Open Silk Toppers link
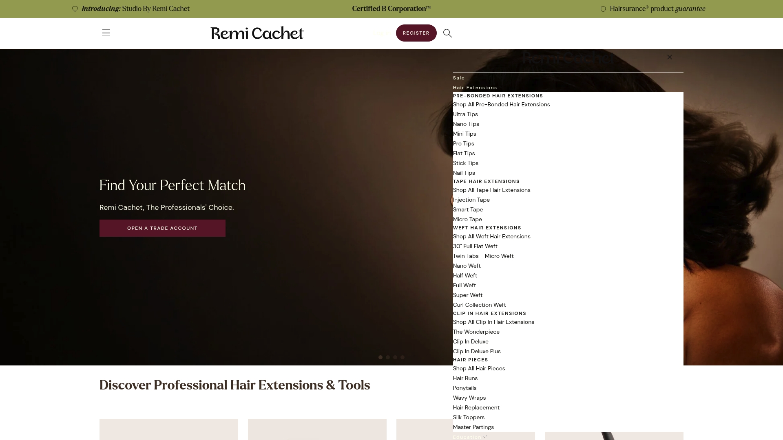Screen dimensions: 783x440 [469, 417]
